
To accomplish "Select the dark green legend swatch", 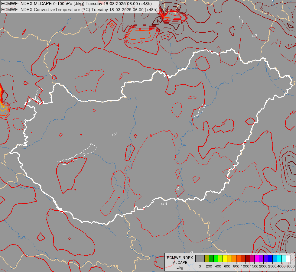I will 211,259.
